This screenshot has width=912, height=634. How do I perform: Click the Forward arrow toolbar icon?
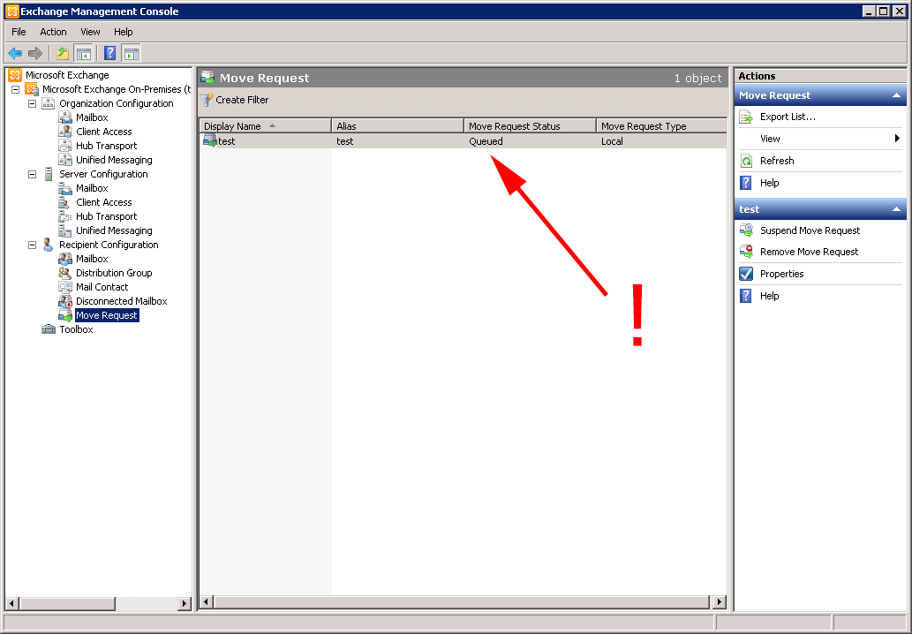(x=35, y=54)
